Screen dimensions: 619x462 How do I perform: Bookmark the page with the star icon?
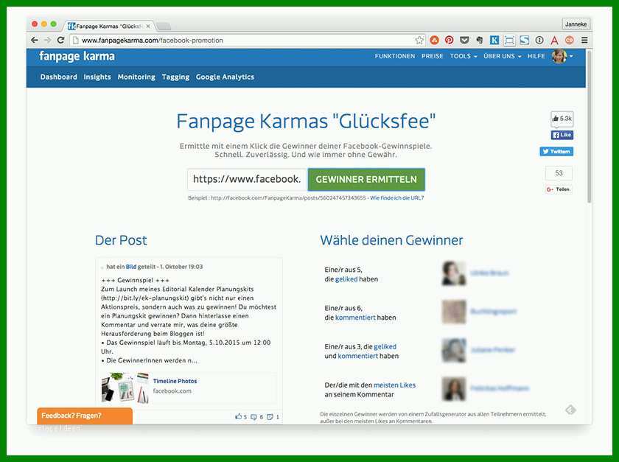click(x=419, y=40)
